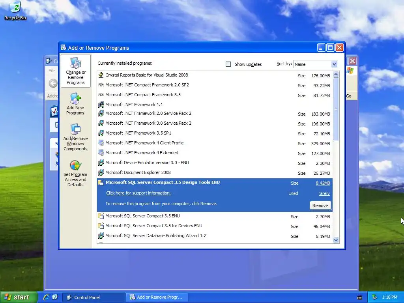Click tray icon left of the clock
The image size is (404, 303).
pos(375,297)
